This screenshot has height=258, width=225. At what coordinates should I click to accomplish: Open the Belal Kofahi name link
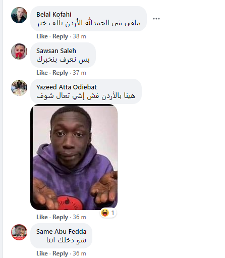(54, 15)
